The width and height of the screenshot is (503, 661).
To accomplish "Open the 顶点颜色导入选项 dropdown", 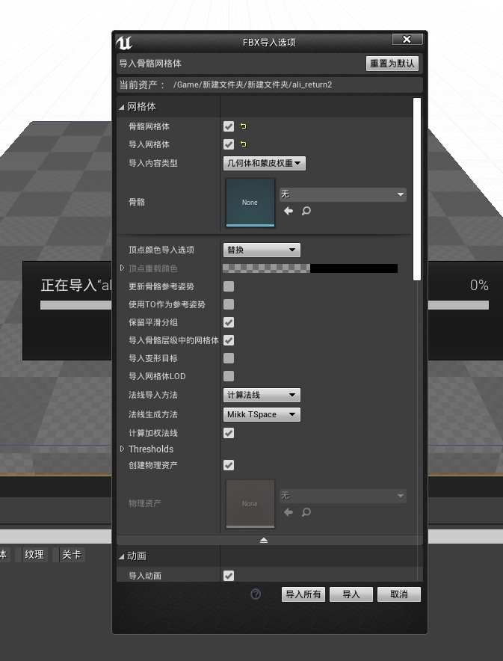I will (x=262, y=250).
